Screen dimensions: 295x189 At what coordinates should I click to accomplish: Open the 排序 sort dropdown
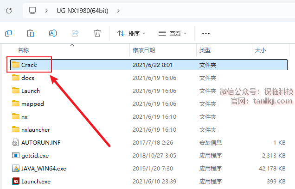[x=131, y=33]
